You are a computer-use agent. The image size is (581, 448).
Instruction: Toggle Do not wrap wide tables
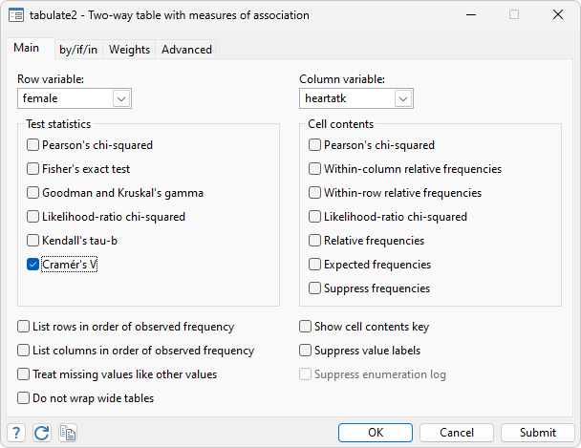point(24,398)
